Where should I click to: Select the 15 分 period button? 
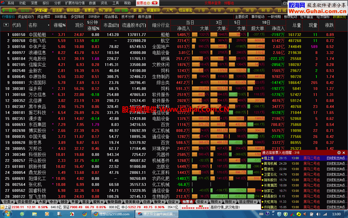[x=234, y=10]
